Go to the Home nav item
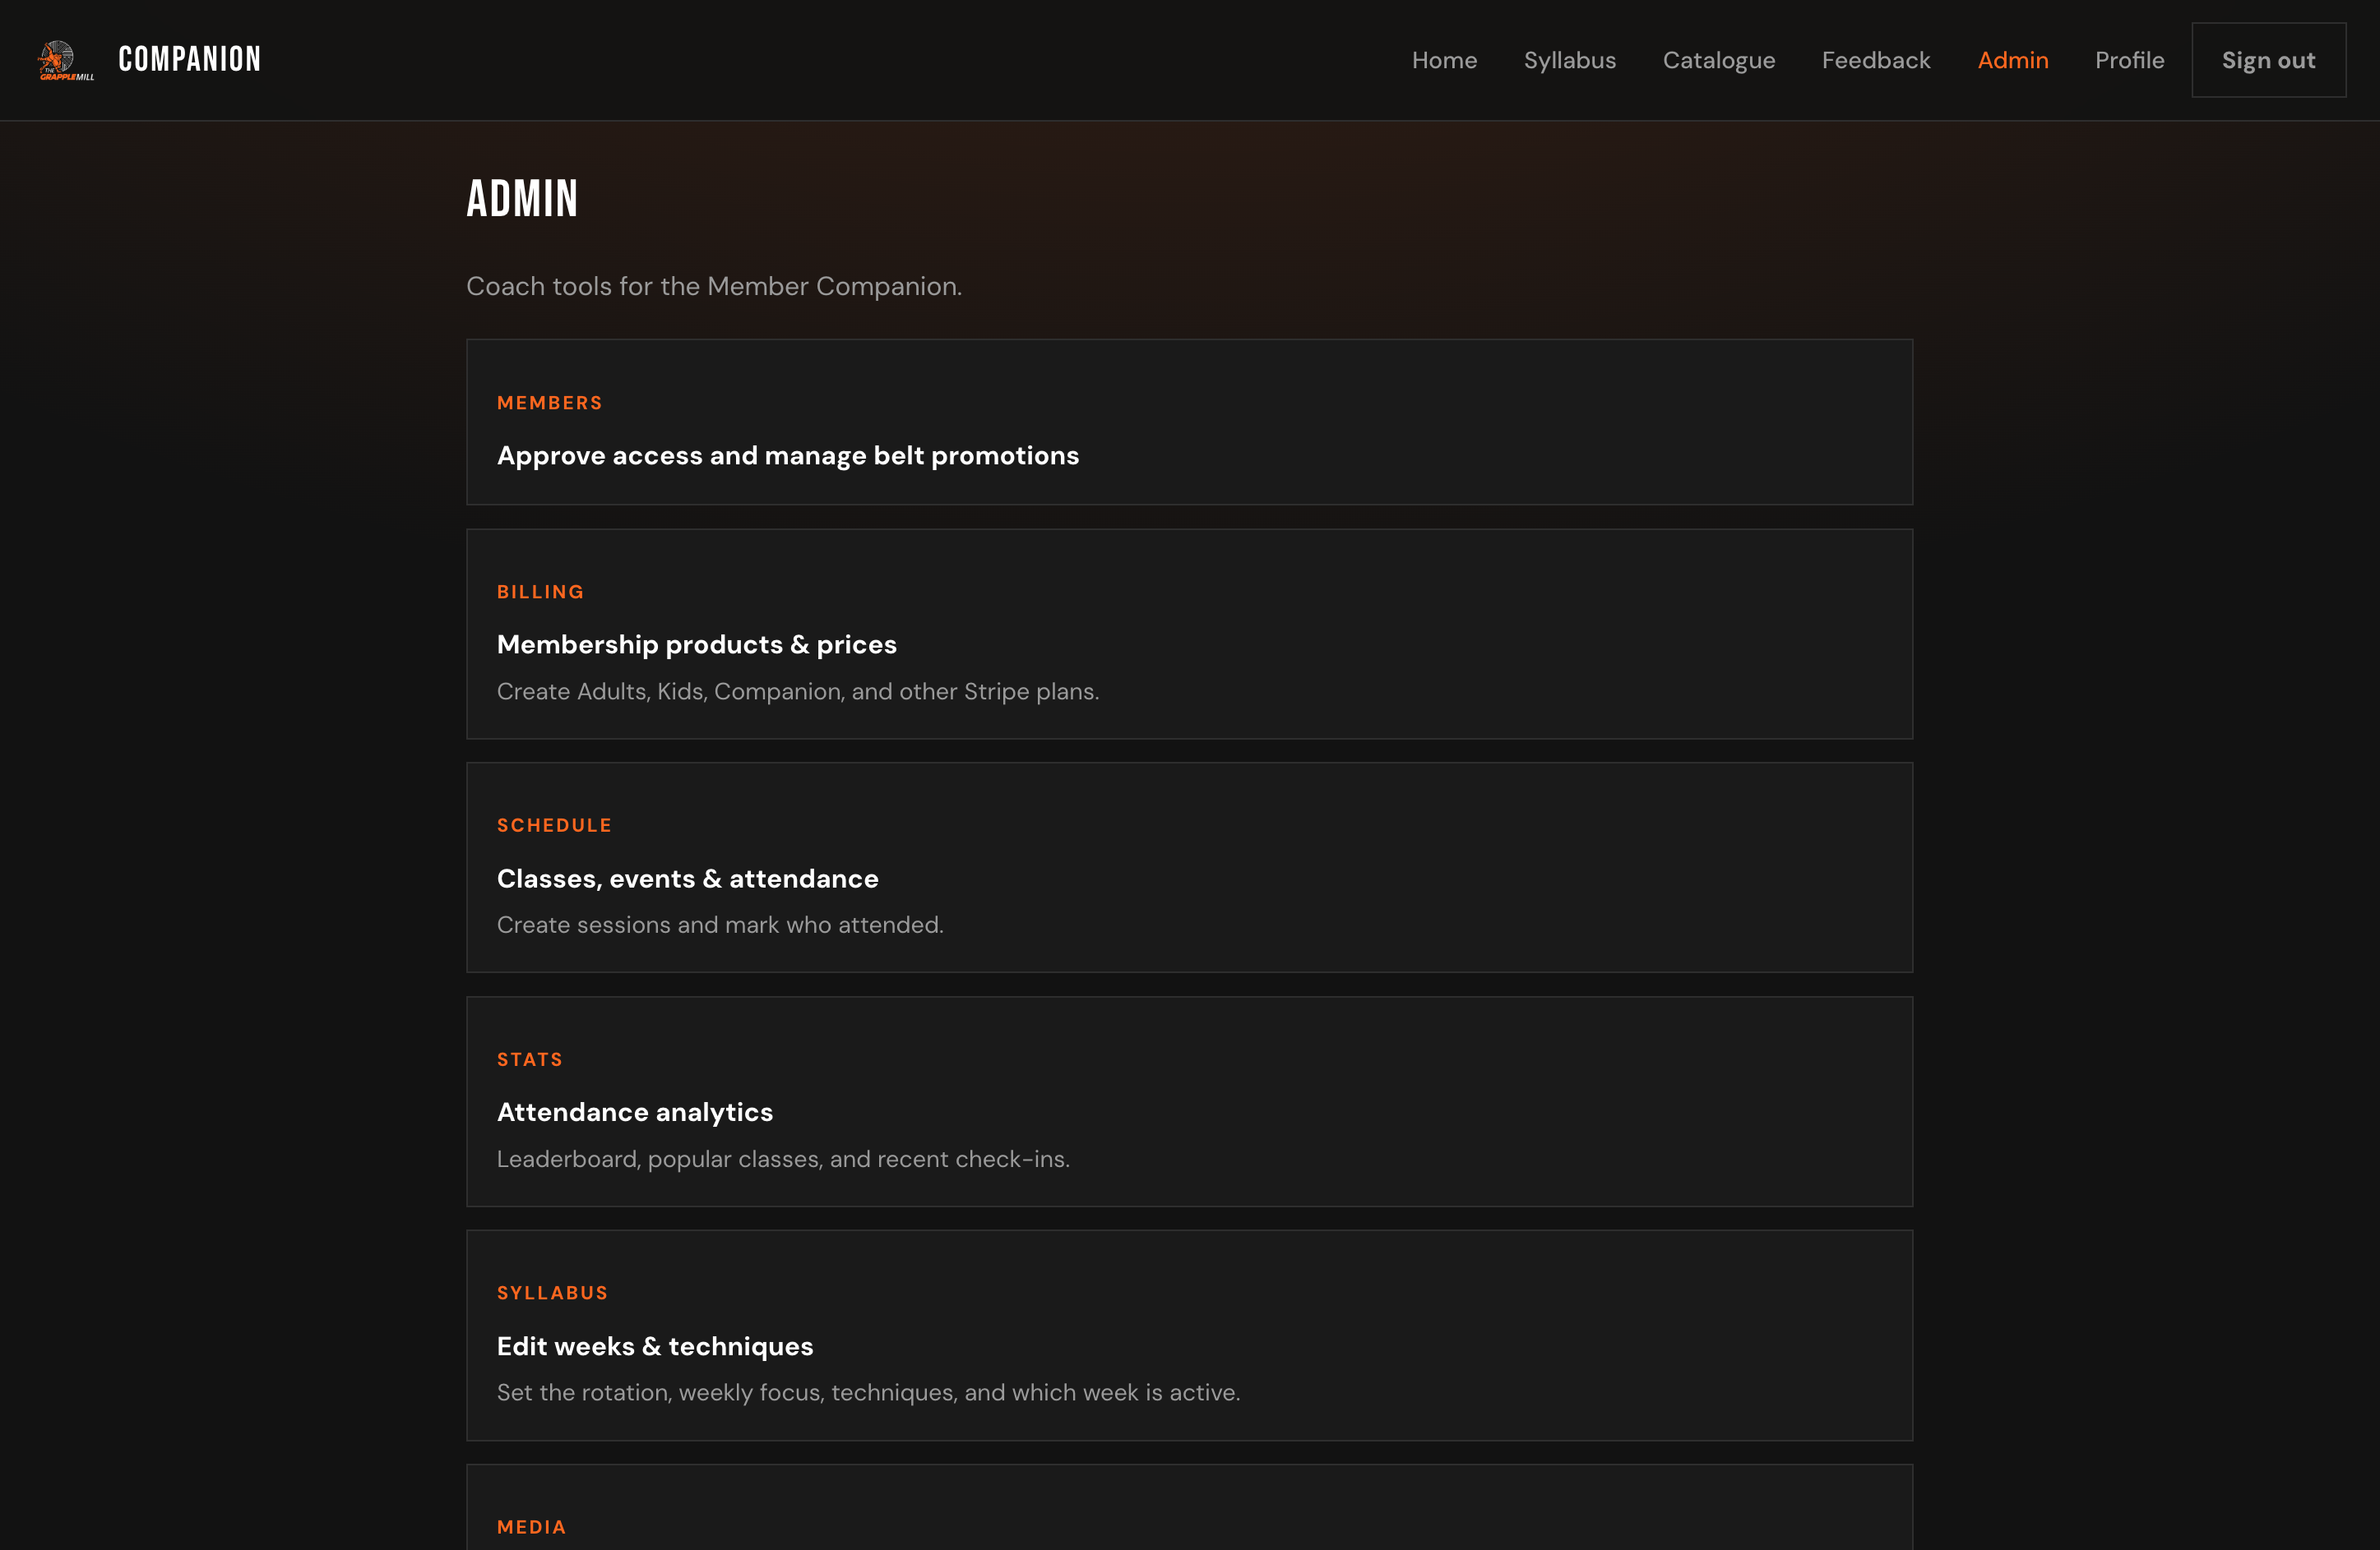 point(1444,60)
